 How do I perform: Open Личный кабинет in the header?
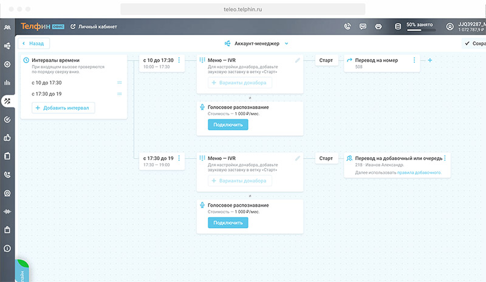point(94,27)
